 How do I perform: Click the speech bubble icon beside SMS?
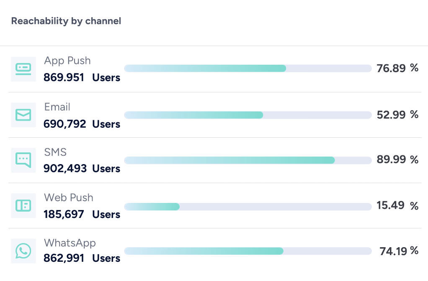pos(23,160)
